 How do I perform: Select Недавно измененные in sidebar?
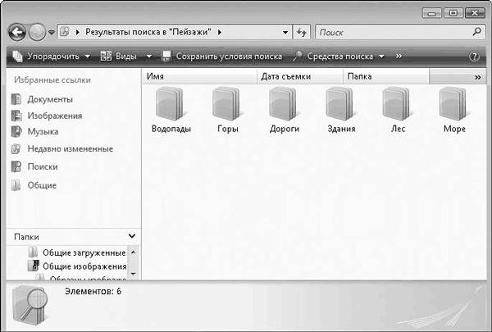(x=70, y=149)
